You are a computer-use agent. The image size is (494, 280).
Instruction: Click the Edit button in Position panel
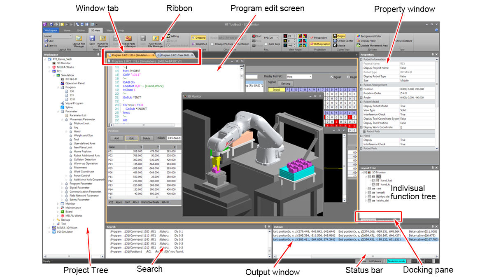132,138
